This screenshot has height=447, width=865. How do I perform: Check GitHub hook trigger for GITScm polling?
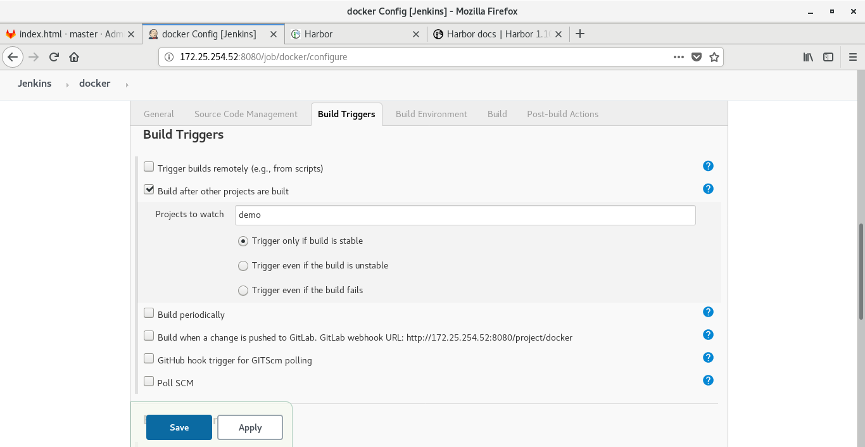click(x=149, y=358)
